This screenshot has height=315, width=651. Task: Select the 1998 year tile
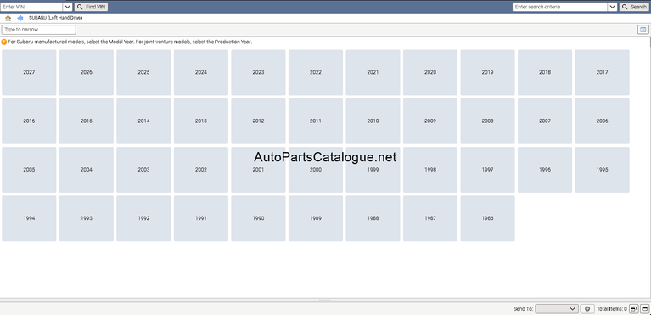click(x=430, y=170)
